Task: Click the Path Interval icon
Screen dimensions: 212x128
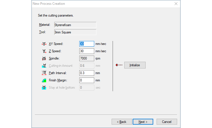Action: pyautogui.click(x=44, y=73)
